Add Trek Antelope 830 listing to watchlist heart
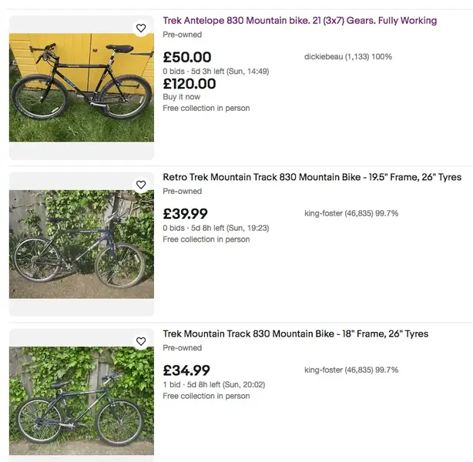Viewport: 473px width, 462px height. click(141, 28)
